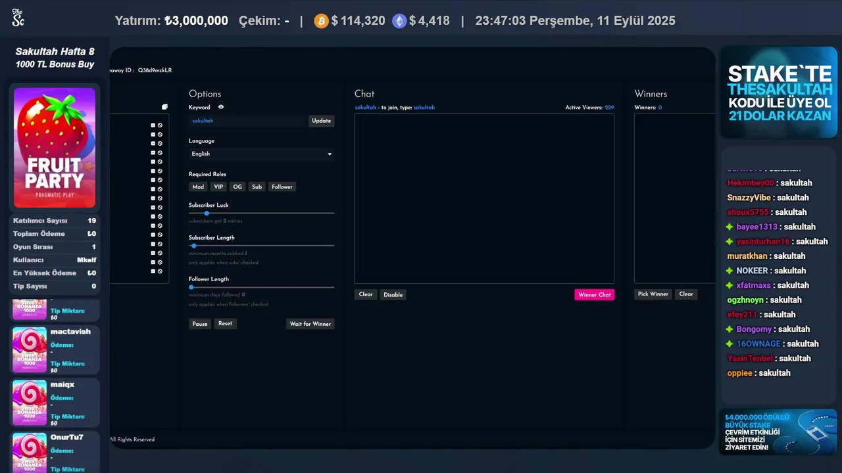Click the Disable chat button
Screen dimensions: 842x473
393,294
